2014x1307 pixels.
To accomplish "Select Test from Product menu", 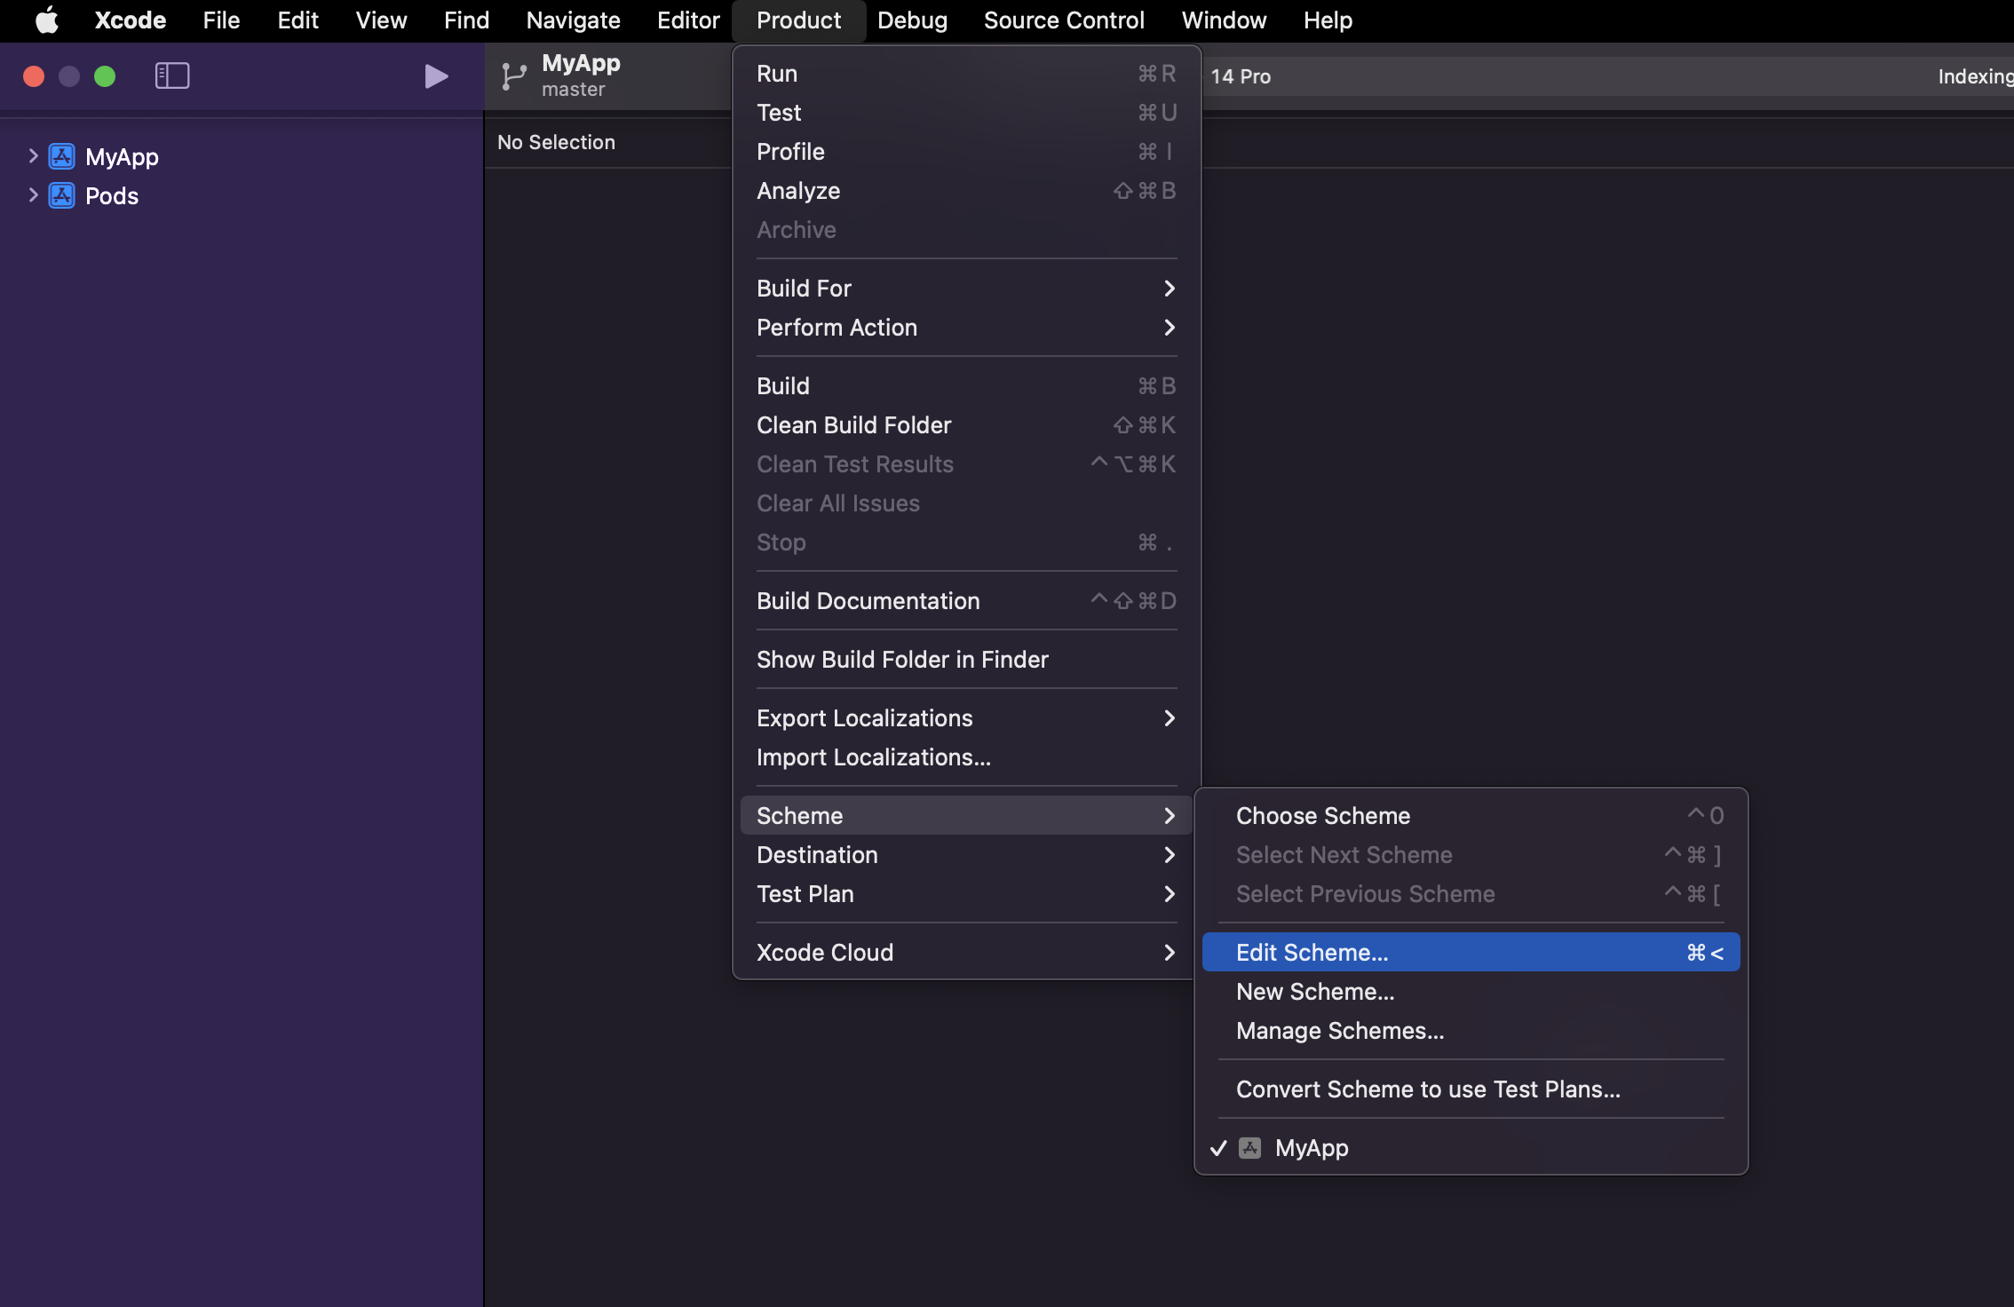I will [x=966, y=113].
